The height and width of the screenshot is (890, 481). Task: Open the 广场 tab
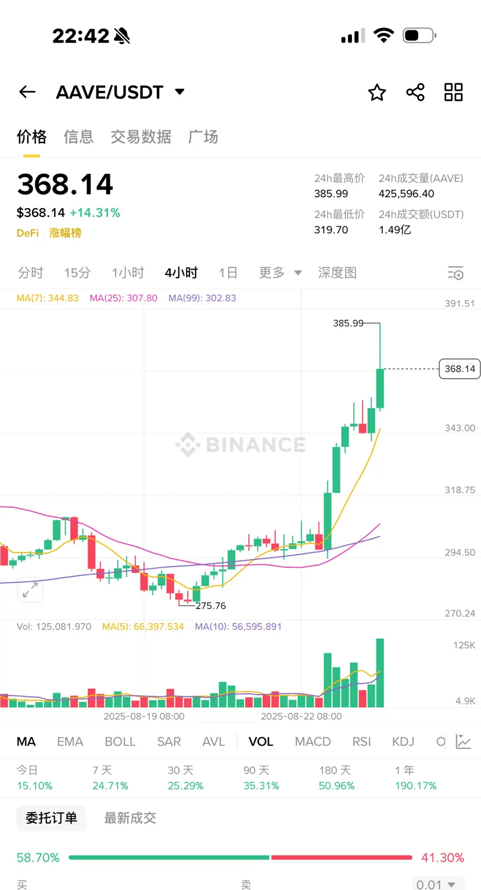pyautogui.click(x=203, y=137)
